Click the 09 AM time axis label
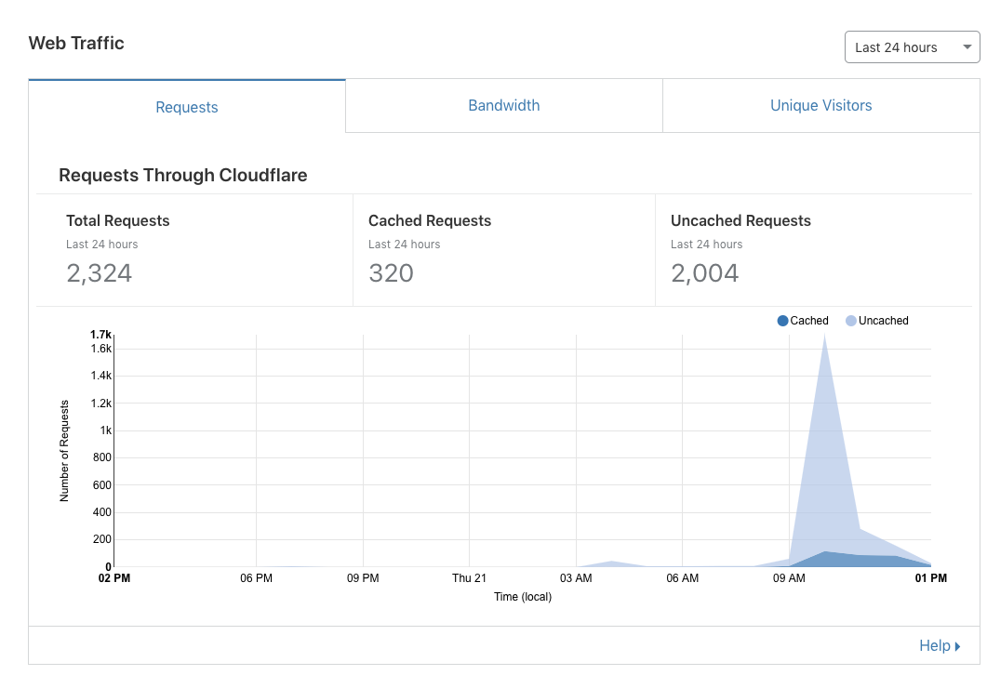 tap(789, 578)
